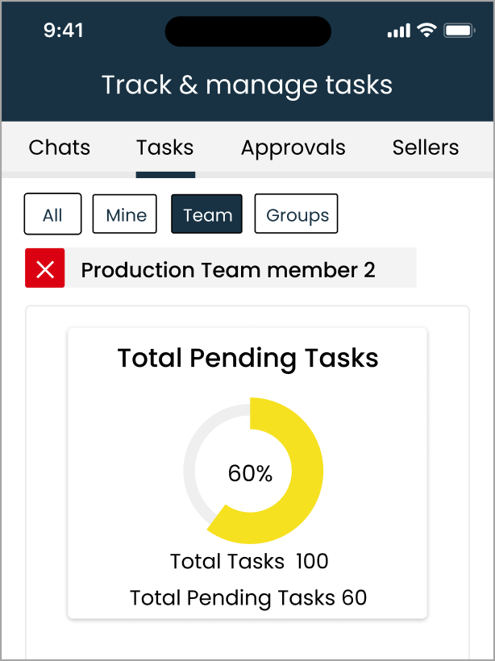Switch to the All filter
The image size is (495, 661).
point(52,214)
